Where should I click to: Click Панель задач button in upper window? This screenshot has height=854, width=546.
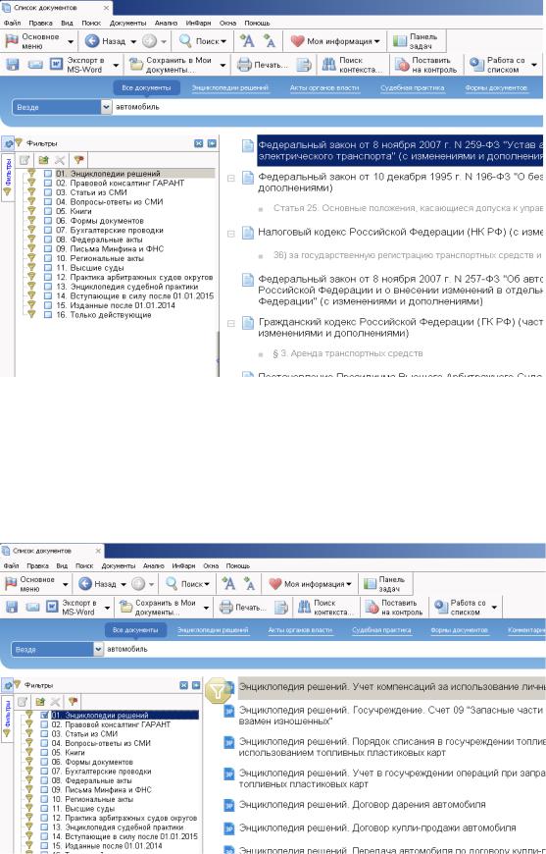point(416,41)
